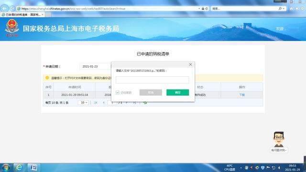Show hidden system tray icons arrow
This screenshot has width=306, height=172.
[241, 168]
